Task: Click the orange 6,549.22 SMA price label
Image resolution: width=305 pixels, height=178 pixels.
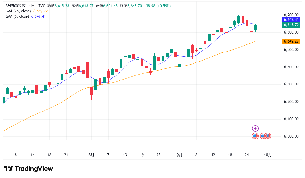Action: pyautogui.click(x=291, y=41)
